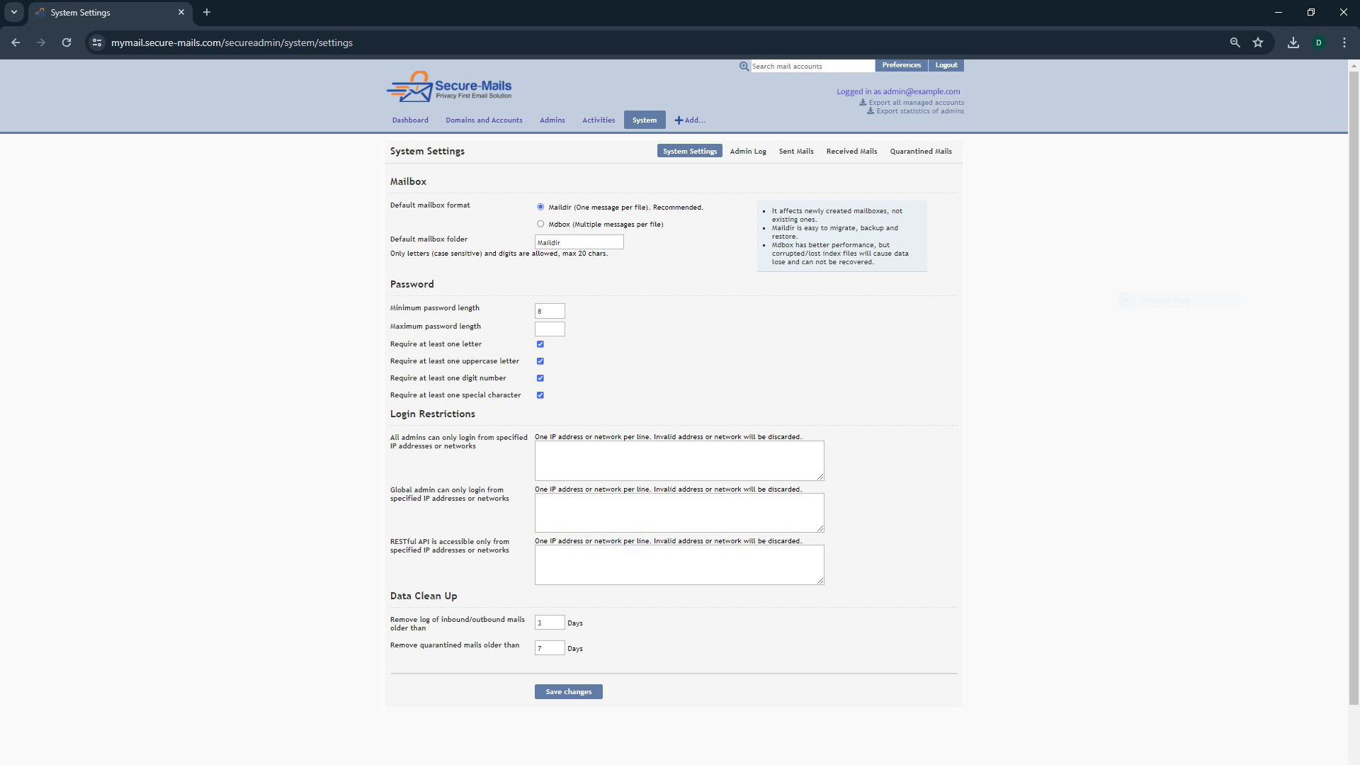Click the Logout button
The width and height of the screenshot is (1360, 765).
click(946, 64)
